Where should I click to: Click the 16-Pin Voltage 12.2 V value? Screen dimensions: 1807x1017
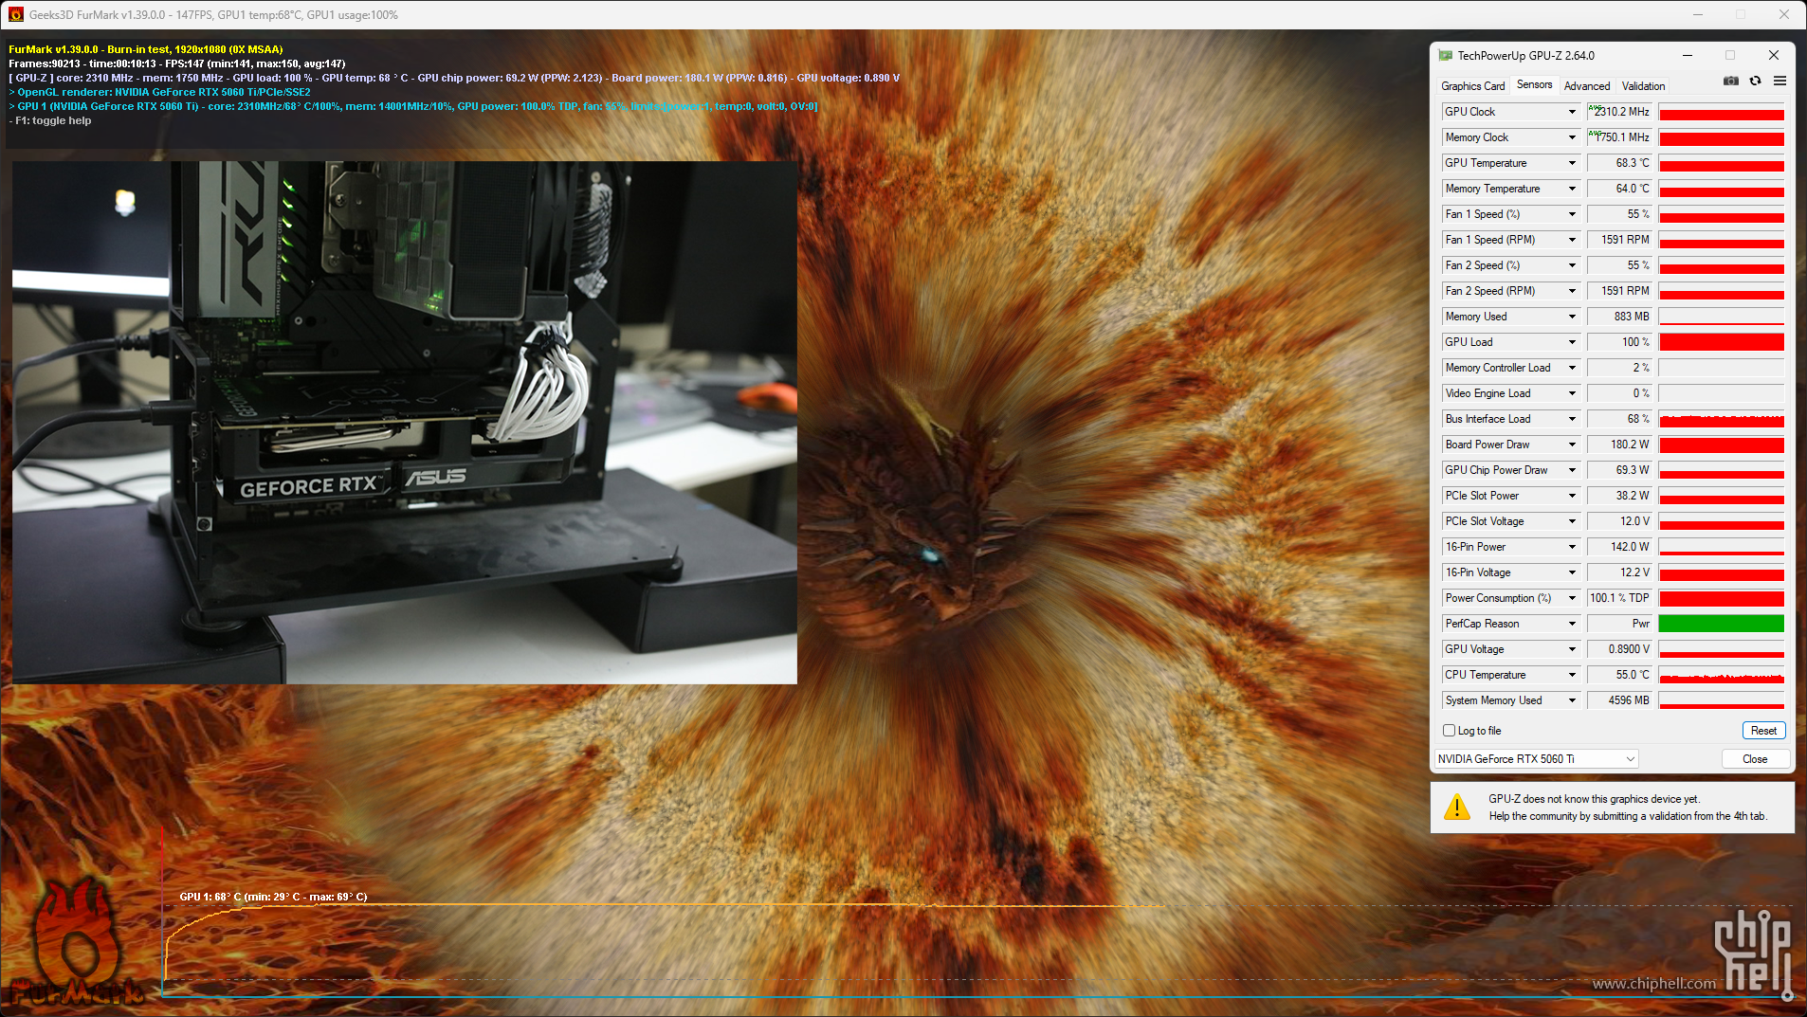[1619, 572]
